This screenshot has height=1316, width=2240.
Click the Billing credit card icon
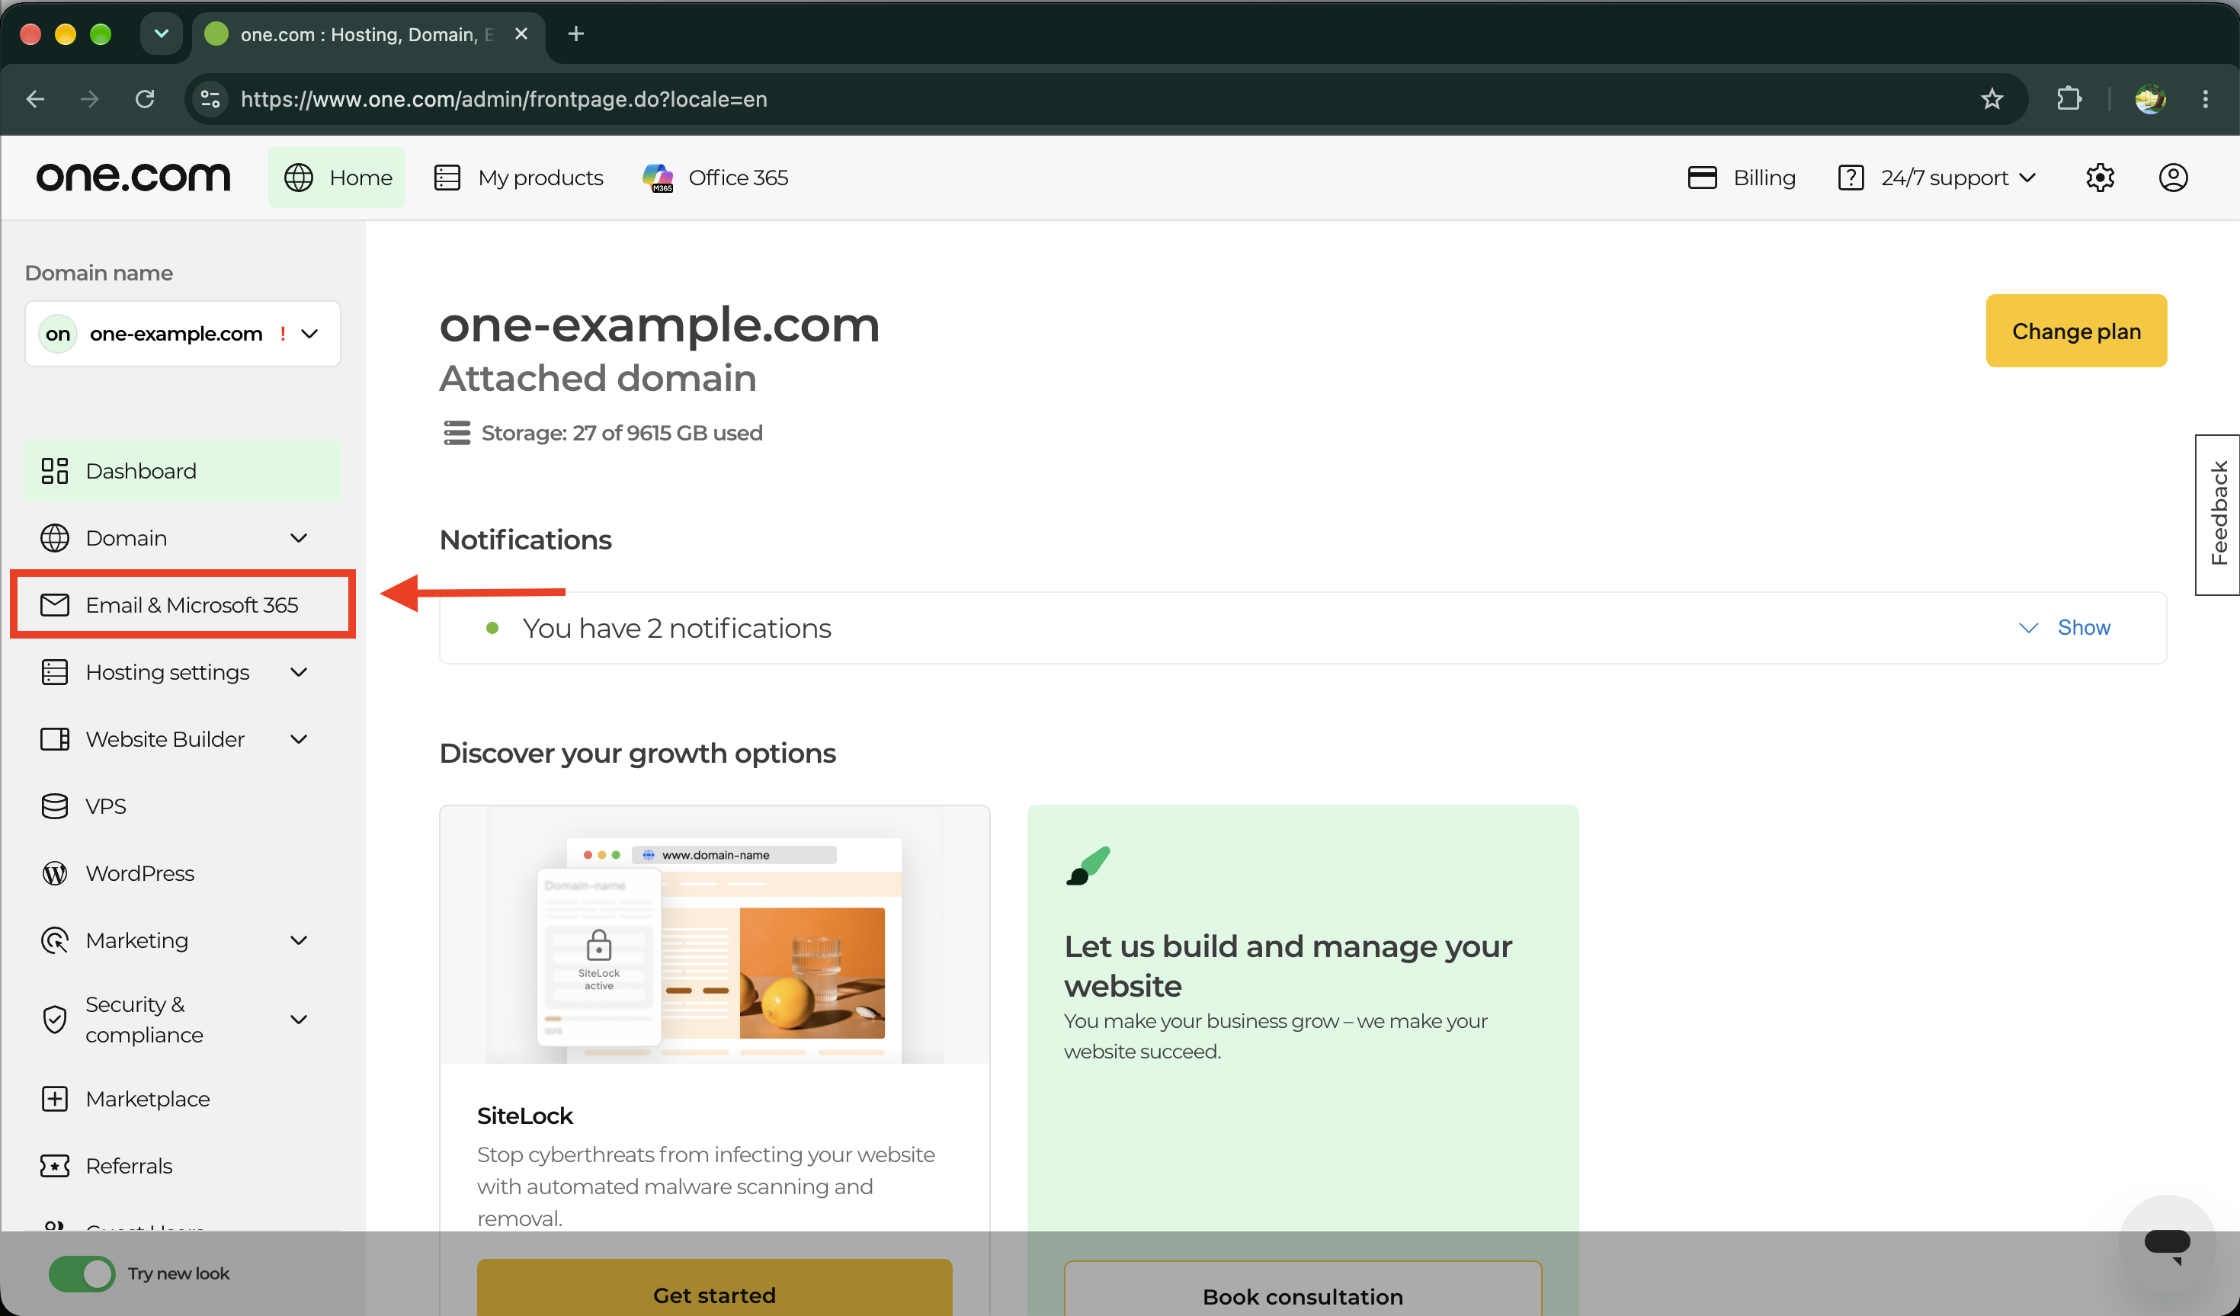click(1702, 178)
